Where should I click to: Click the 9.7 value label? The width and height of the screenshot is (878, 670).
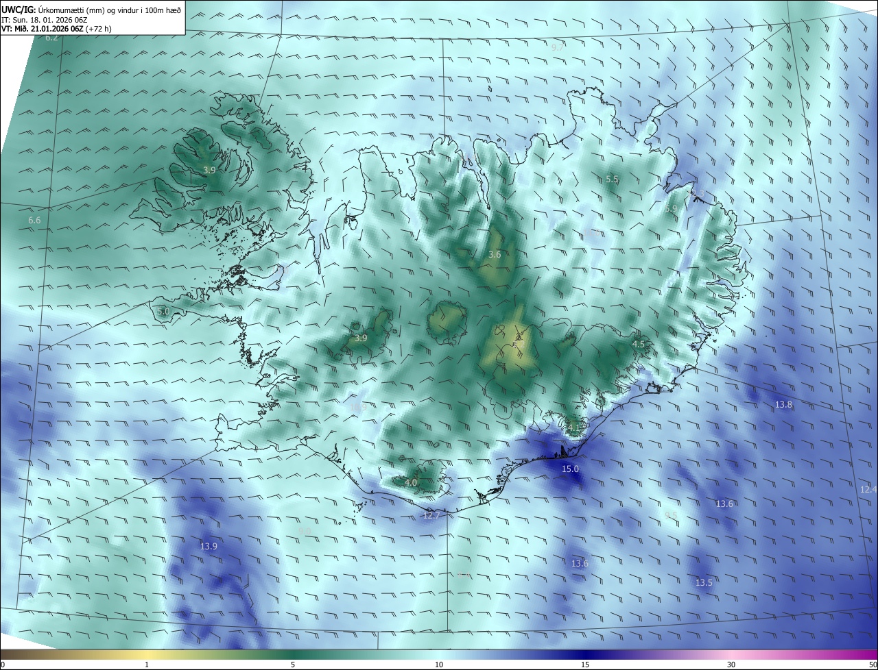tap(557, 47)
